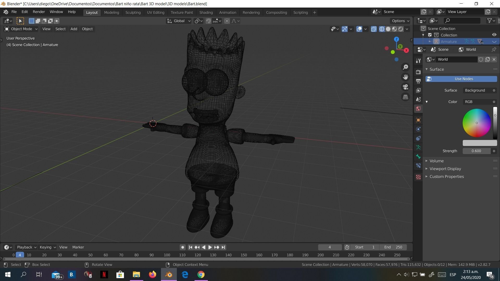
Task: Toggle snapping magnet
Action: 208,21
